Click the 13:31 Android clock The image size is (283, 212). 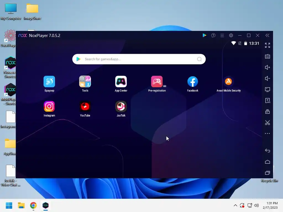click(x=254, y=43)
